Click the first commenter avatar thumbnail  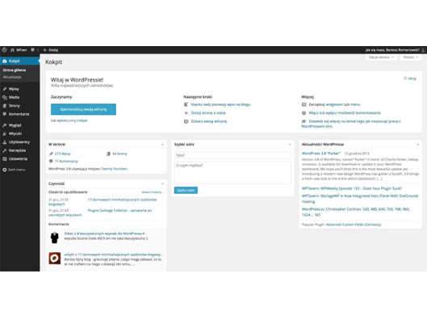pyautogui.click(x=55, y=238)
